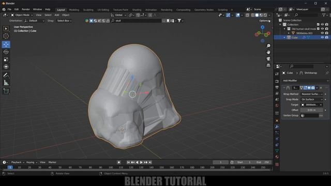Click the asset browser bookmark icon
The width and height of the screenshot is (331, 186).
tap(168, 21)
